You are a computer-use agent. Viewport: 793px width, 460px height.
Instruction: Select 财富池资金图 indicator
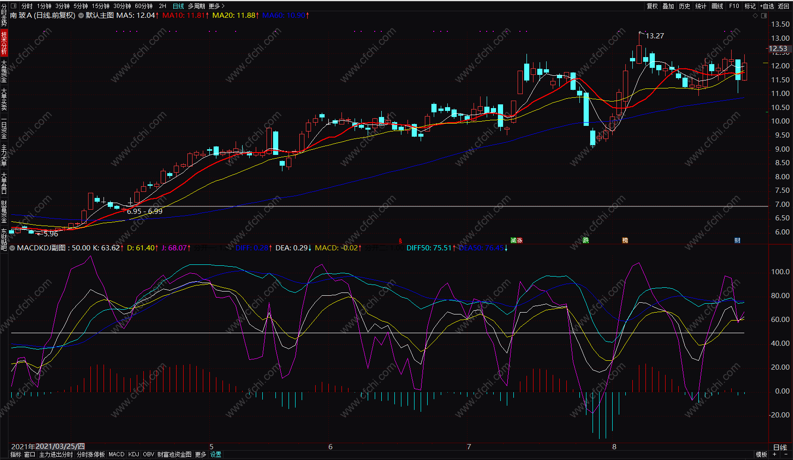(174, 454)
